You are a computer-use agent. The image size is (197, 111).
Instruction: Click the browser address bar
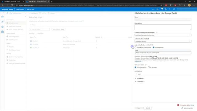[89, 5]
